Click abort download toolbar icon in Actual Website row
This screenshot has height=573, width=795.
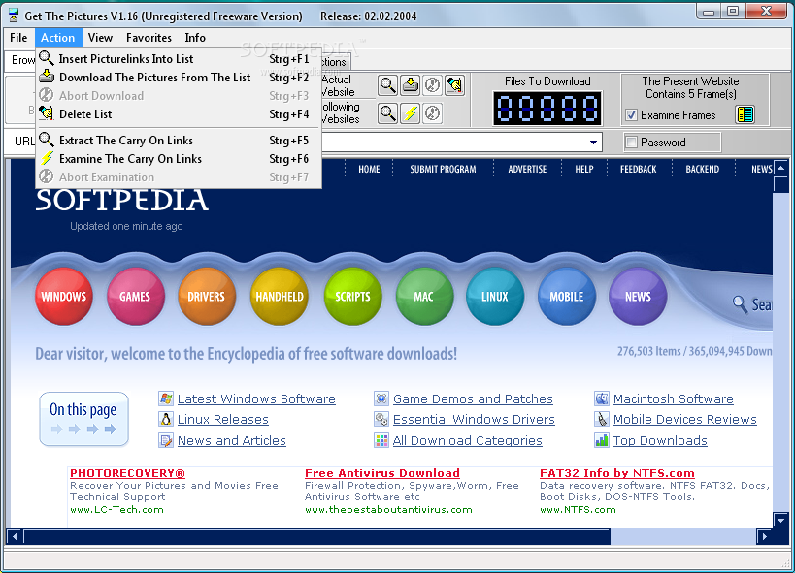pos(433,85)
